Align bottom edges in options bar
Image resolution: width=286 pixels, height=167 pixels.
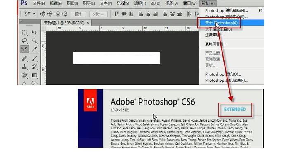coord(131,14)
